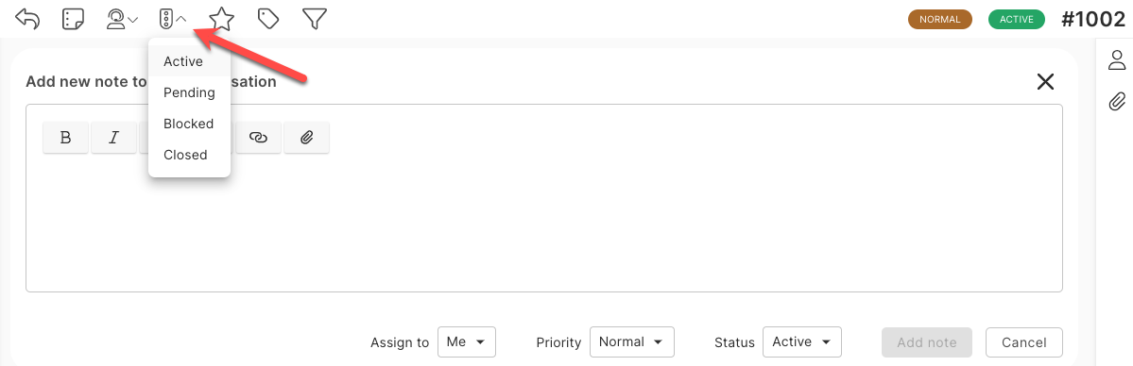
Task: Select Blocked from status menu
Action: 189,124
